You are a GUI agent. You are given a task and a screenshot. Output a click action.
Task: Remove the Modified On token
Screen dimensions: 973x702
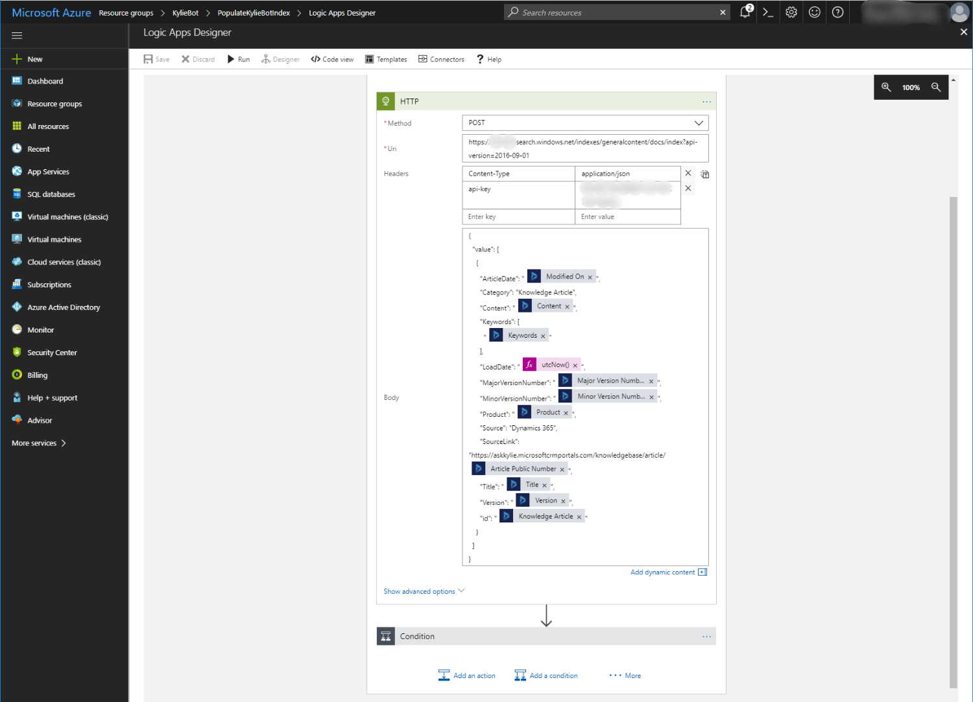[590, 277]
